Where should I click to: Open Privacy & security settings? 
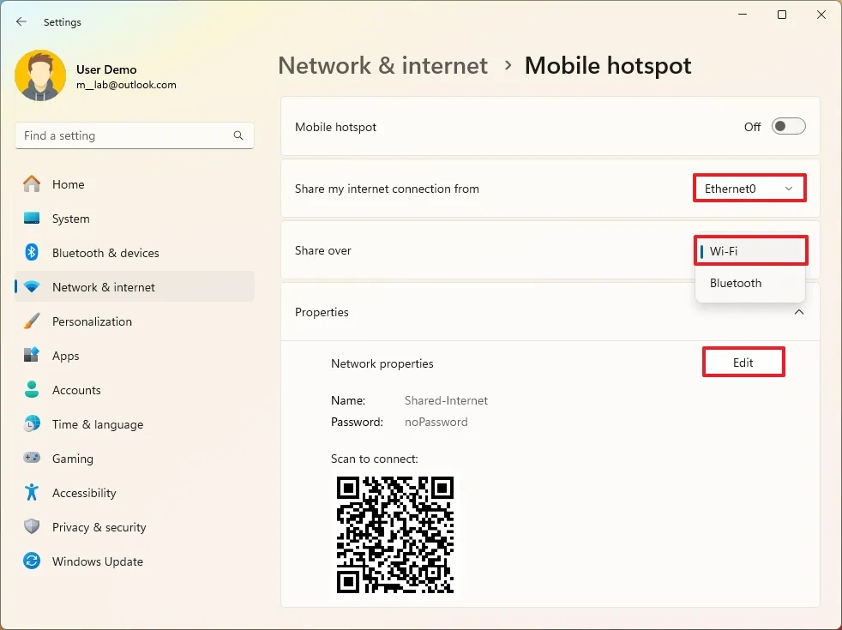click(99, 527)
